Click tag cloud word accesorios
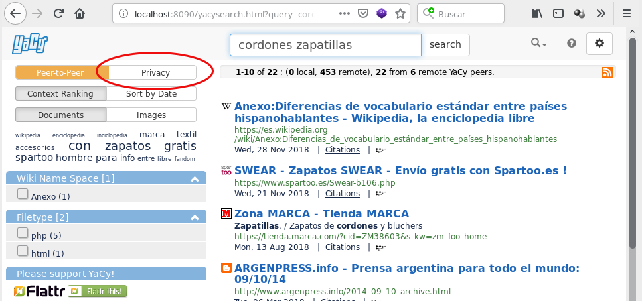 click(35, 147)
